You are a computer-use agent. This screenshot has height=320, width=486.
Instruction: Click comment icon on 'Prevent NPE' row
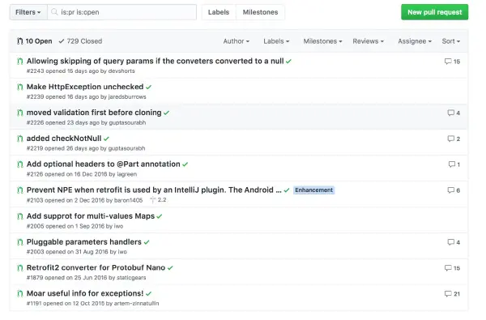(450, 190)
